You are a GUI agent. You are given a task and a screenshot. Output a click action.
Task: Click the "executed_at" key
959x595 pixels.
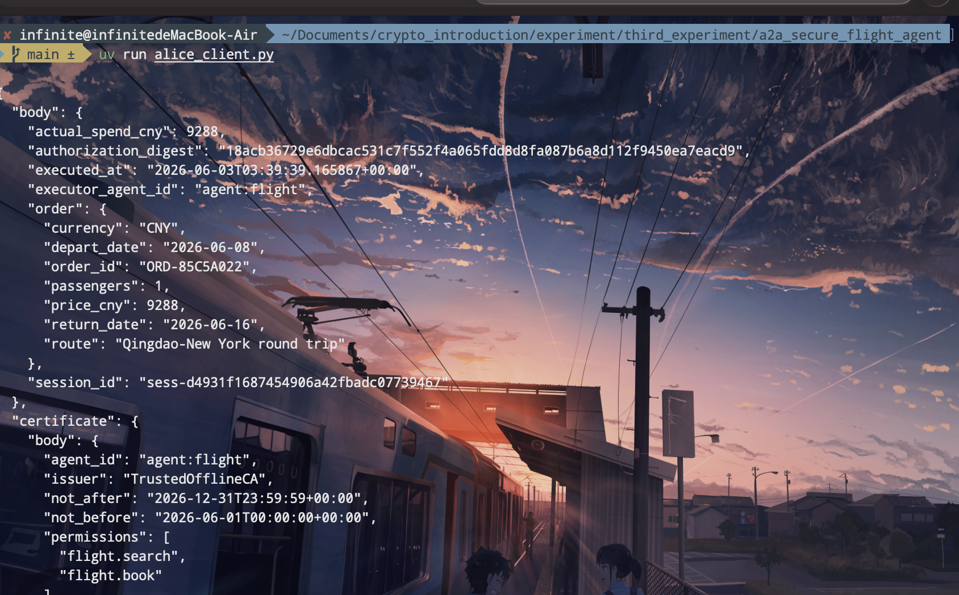point(79,170)
